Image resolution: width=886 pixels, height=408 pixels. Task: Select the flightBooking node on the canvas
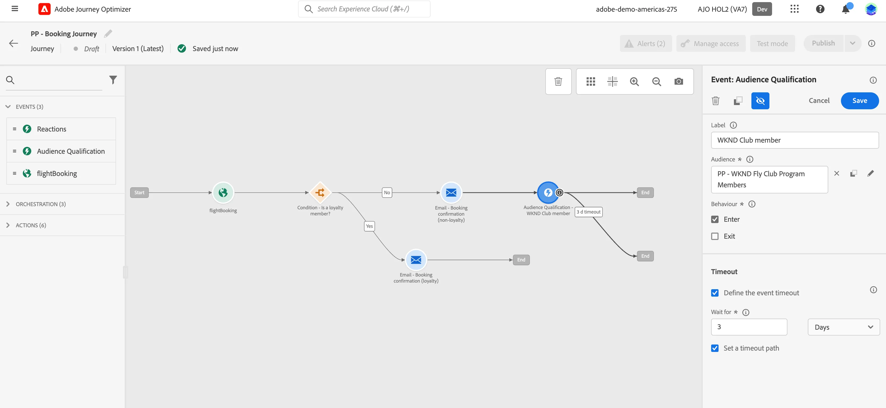[x=223, y=192]
